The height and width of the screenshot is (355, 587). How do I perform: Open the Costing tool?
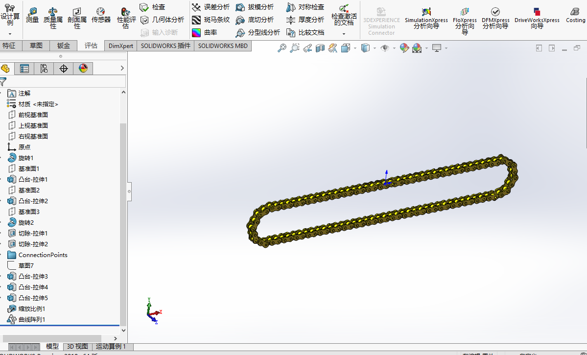(575, 15)
